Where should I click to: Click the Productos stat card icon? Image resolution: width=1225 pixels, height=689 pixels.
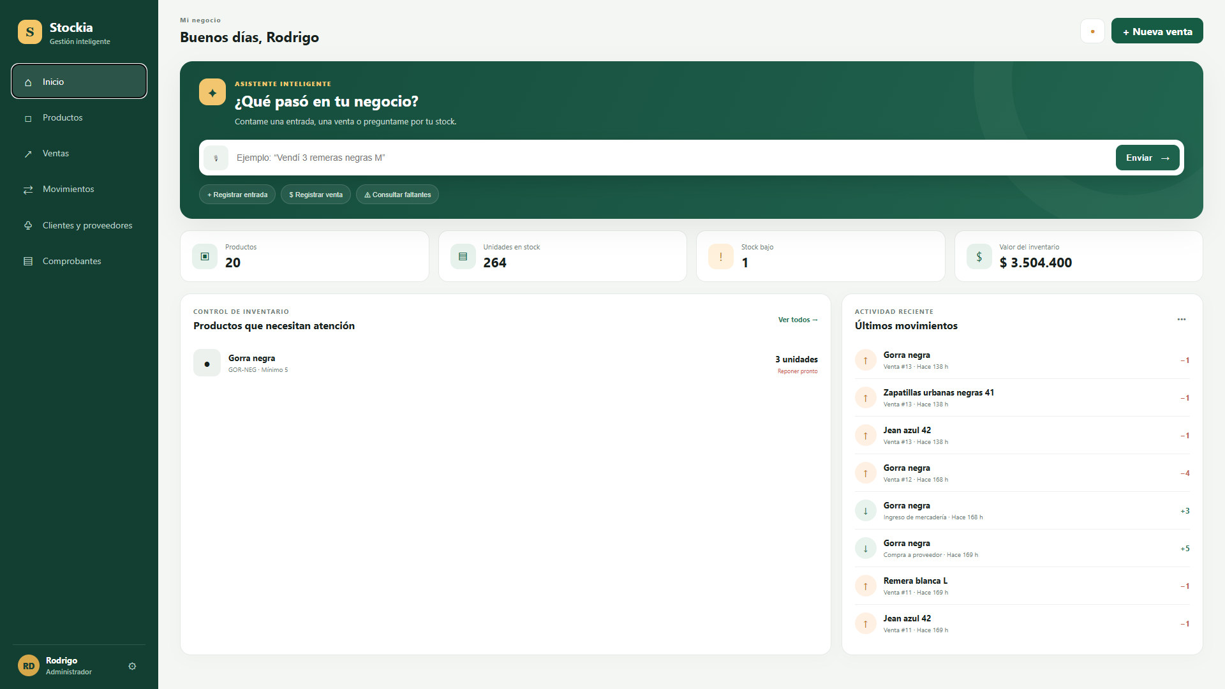[x=205, y=256]
